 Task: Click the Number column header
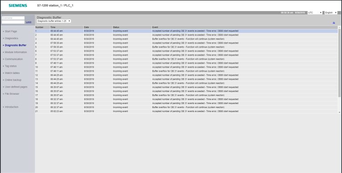pos(43,27)
